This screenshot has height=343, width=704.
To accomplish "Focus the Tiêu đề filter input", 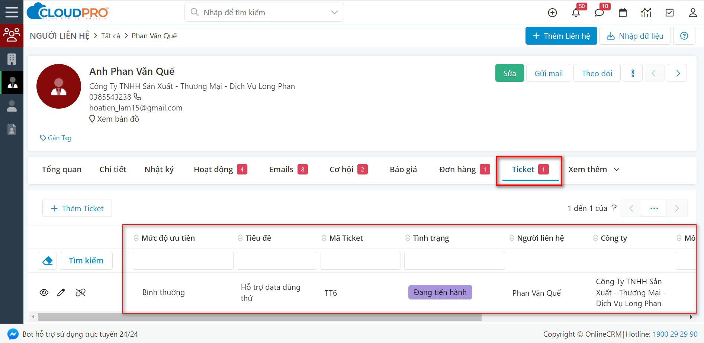I will 277,261.
